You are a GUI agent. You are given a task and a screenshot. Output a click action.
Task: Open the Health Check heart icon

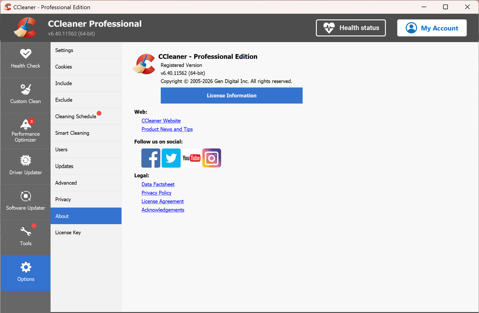point(25,54)
